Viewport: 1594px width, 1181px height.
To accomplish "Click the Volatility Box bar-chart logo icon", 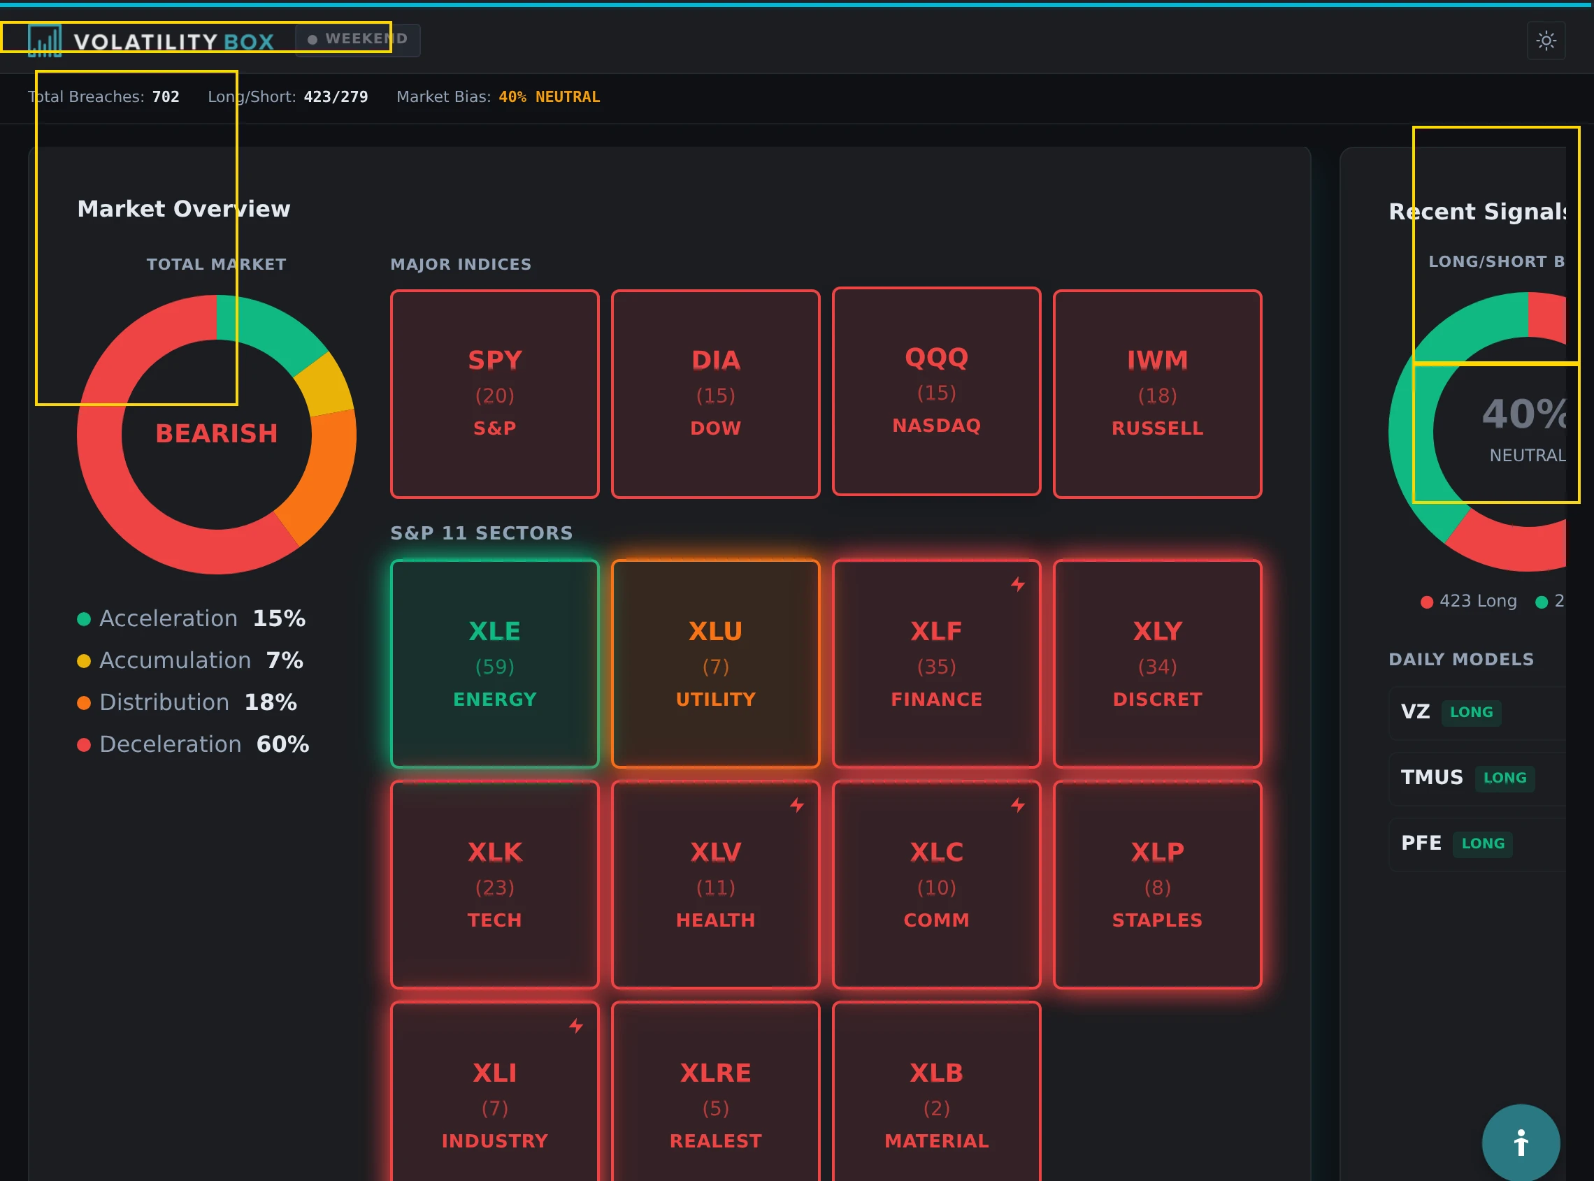I will pyautogui.click(x=44, y=41).
